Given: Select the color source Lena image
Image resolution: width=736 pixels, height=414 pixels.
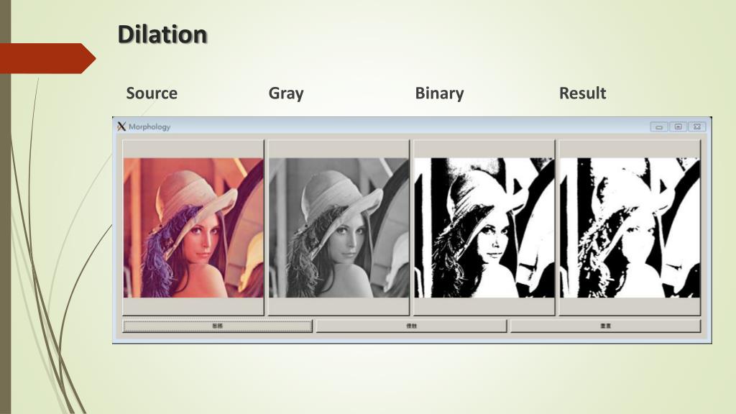Looking at the screenshot, I should [193, 228].
